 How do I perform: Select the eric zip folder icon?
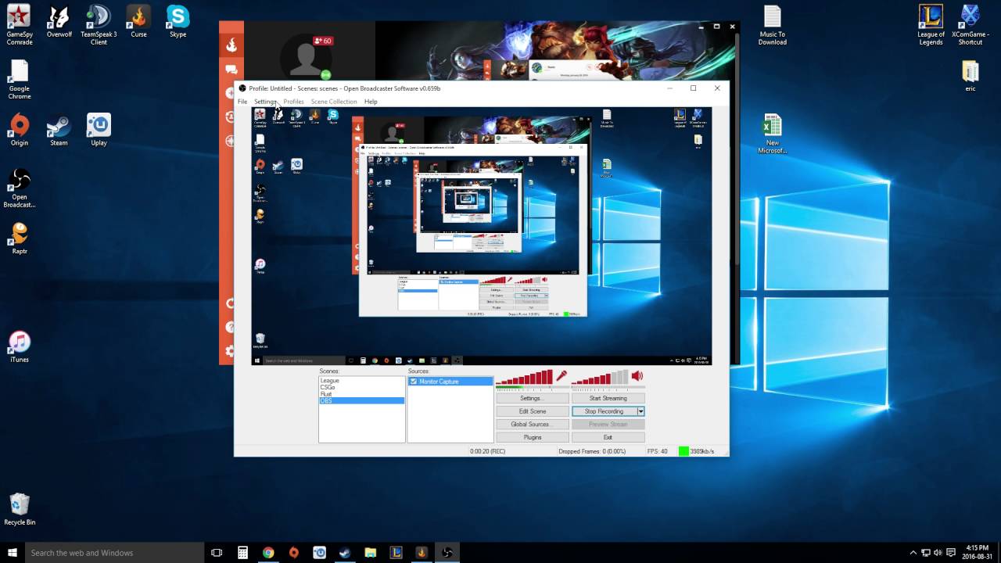click(x=970, y=76)
